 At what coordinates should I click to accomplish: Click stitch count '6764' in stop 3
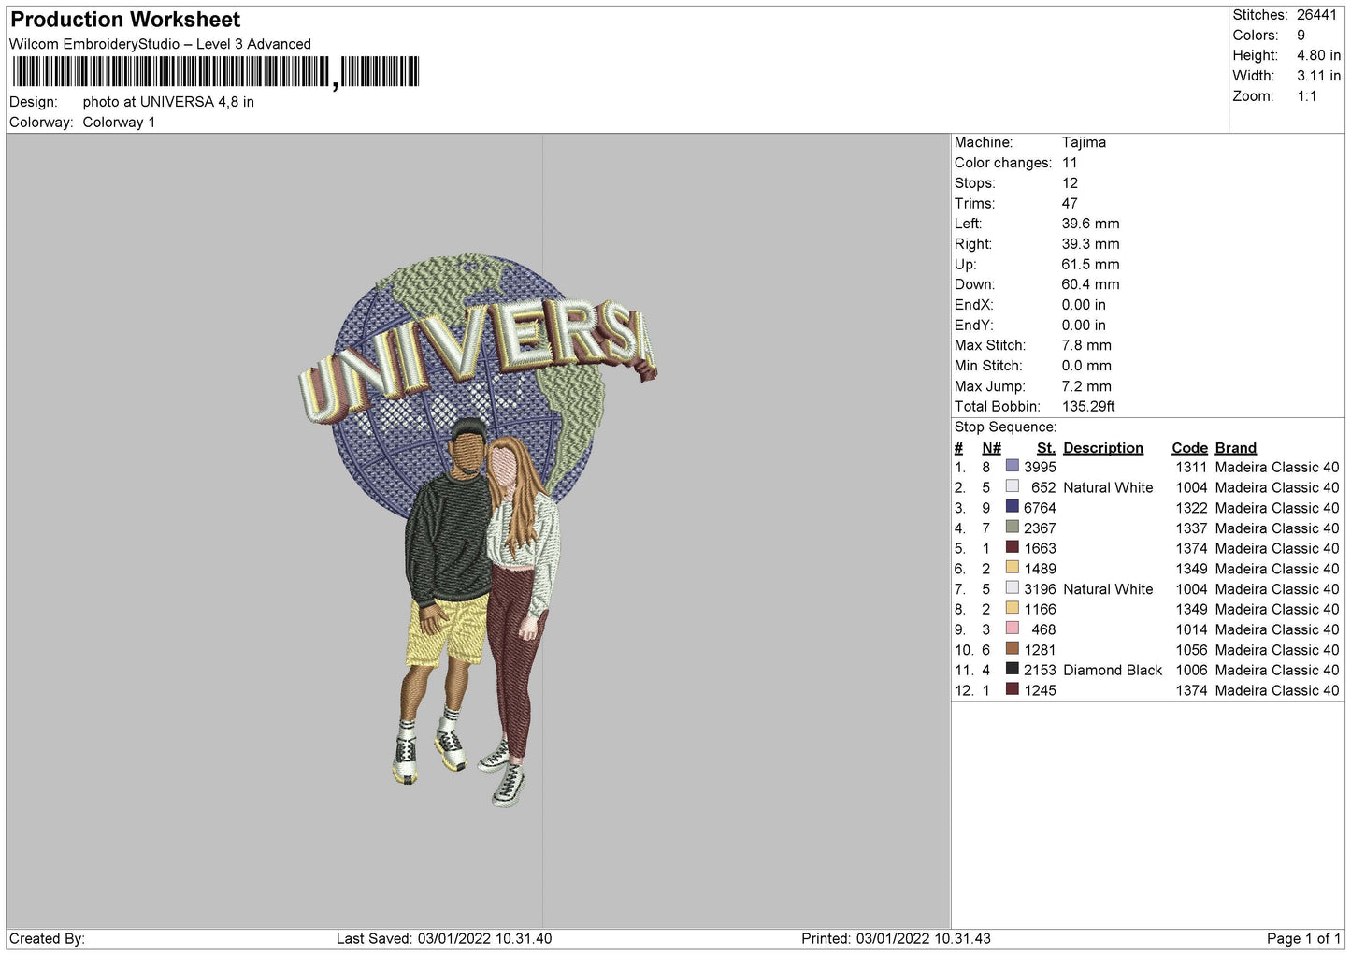(1040, 508)
